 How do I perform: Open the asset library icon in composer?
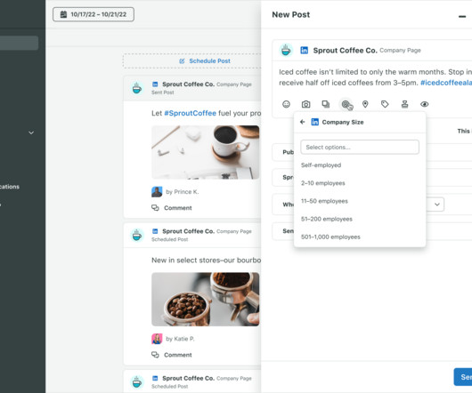326,104
